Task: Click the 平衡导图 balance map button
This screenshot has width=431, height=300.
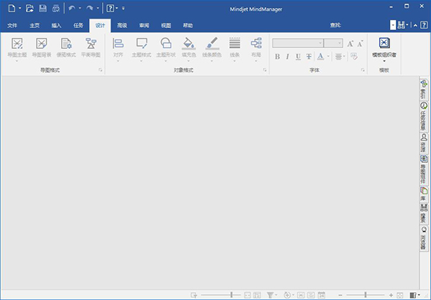Action: point(91,47)
